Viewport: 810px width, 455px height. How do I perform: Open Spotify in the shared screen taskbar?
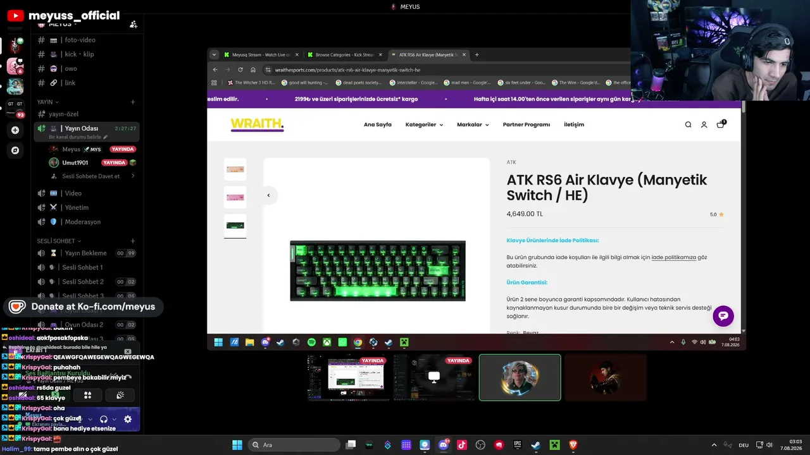tap(311, 343)
